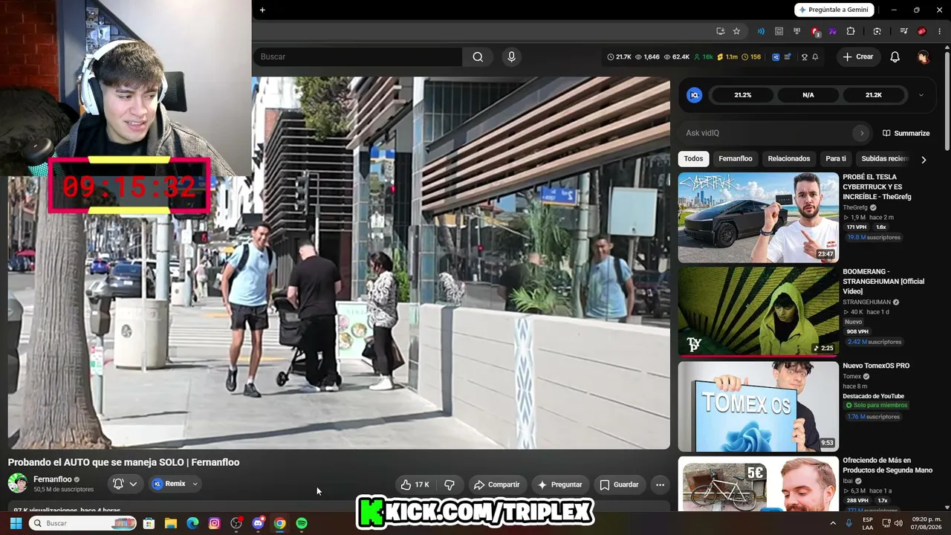
Task: Open the Productos de Segunda Mano thumbnail
Action: [x=758, y=484]
